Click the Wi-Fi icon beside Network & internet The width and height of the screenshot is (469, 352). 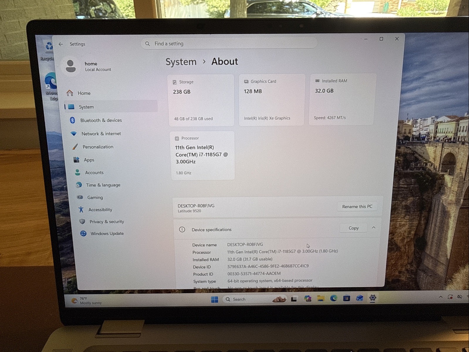coord(74,134)
